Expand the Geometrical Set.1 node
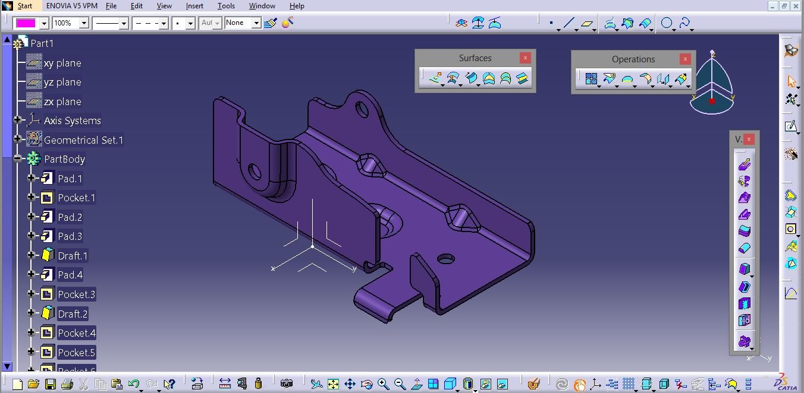 coord(18,140)
